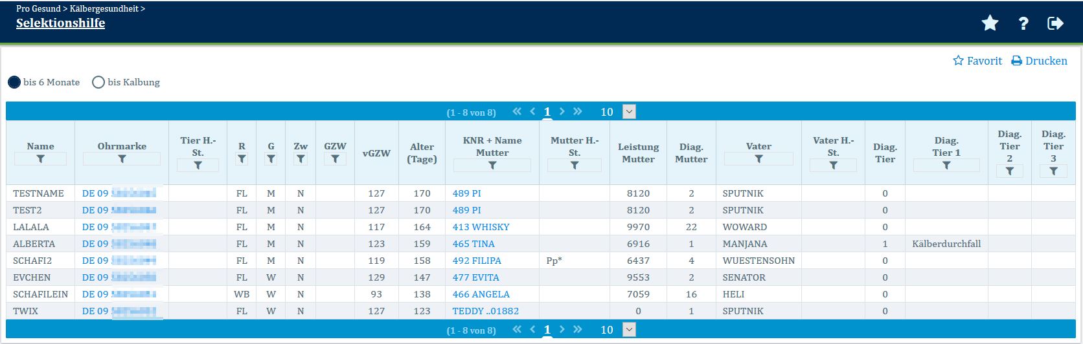The width and height of the screenshot is (1083, 344).
Task: Click the logout icon in header
Action: pyautogui.click(x=1055, y=23)
